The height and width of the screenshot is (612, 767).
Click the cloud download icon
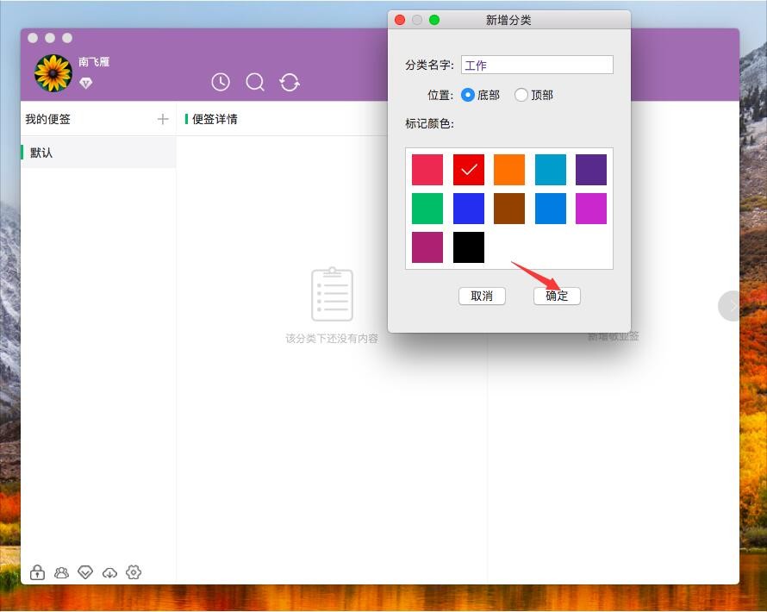109,572
